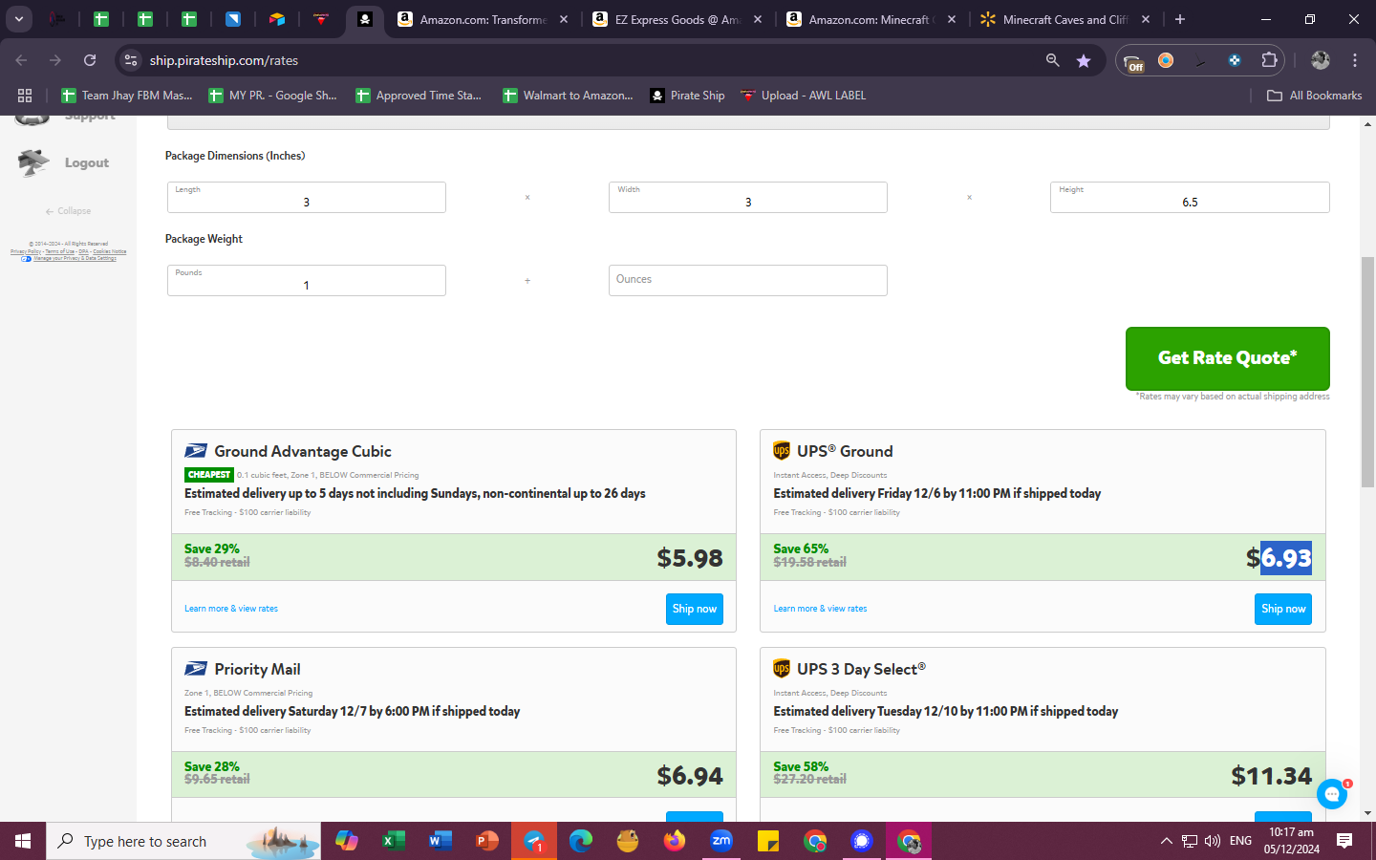This screenshot has height=860, width=1376.
Task: Open the tab search dropdown arrow
Action: (19, 19)
